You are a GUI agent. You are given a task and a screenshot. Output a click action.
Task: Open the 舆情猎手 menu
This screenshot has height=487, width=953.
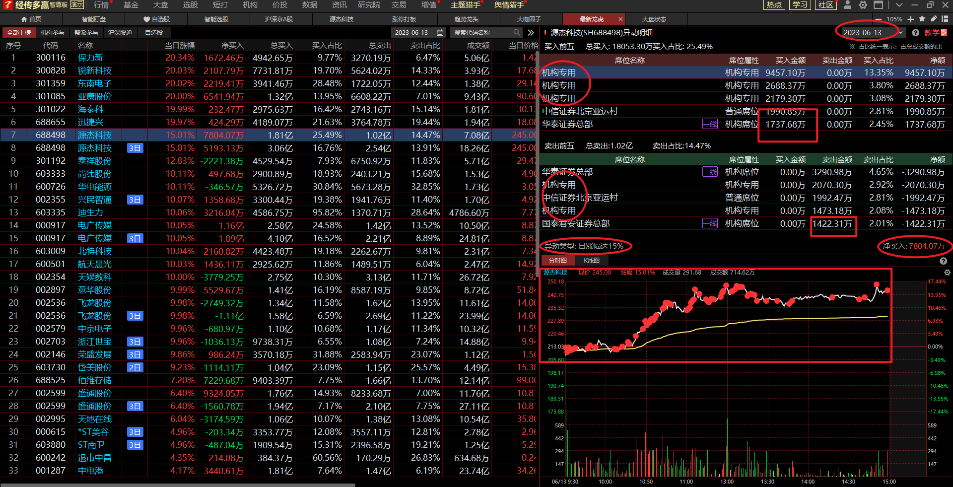(x=509, y=5)
